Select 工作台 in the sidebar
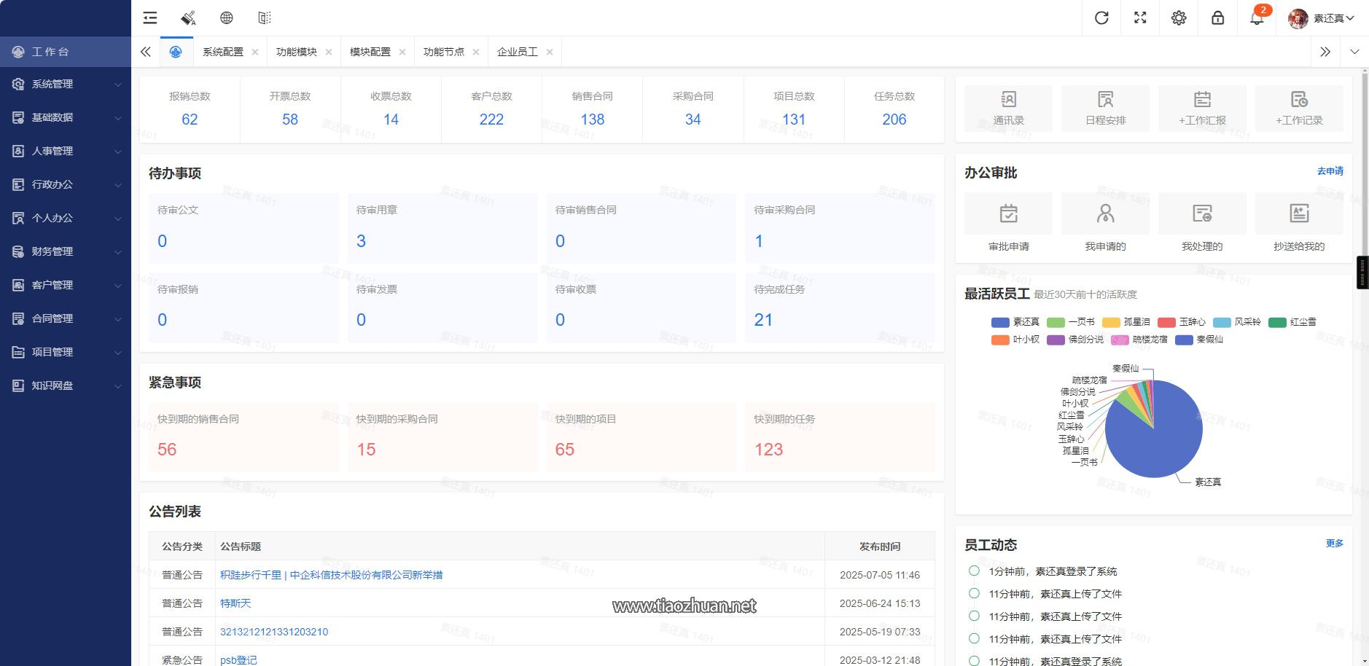The height and width of the screenshot is (666, 1369). (x=66, y=52)
